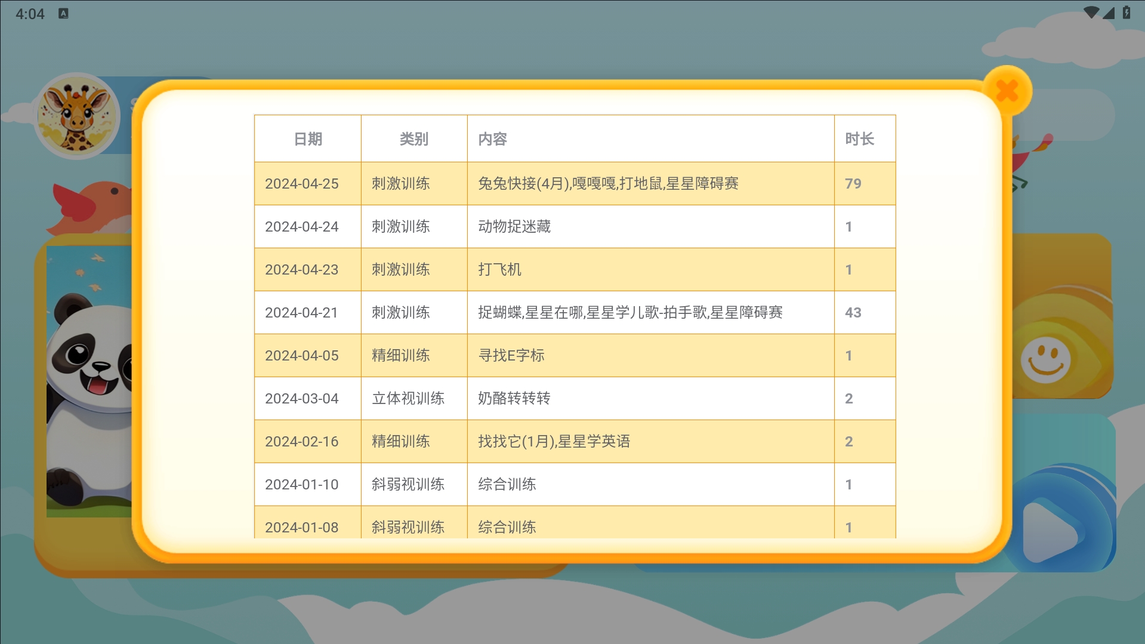Select the 内容 column header
The image size is (1145, 644).
point(493,139)
